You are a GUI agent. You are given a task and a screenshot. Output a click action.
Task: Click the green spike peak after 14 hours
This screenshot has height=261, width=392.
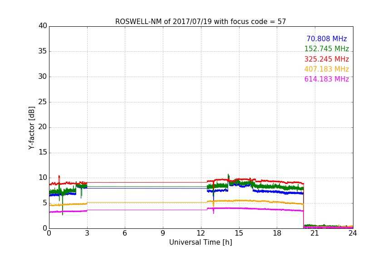(x=228, y=175)
